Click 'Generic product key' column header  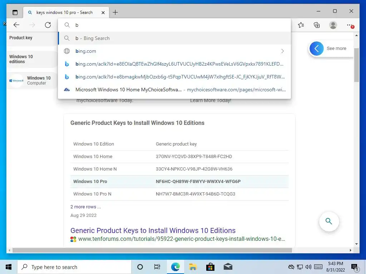coord(176,144)
